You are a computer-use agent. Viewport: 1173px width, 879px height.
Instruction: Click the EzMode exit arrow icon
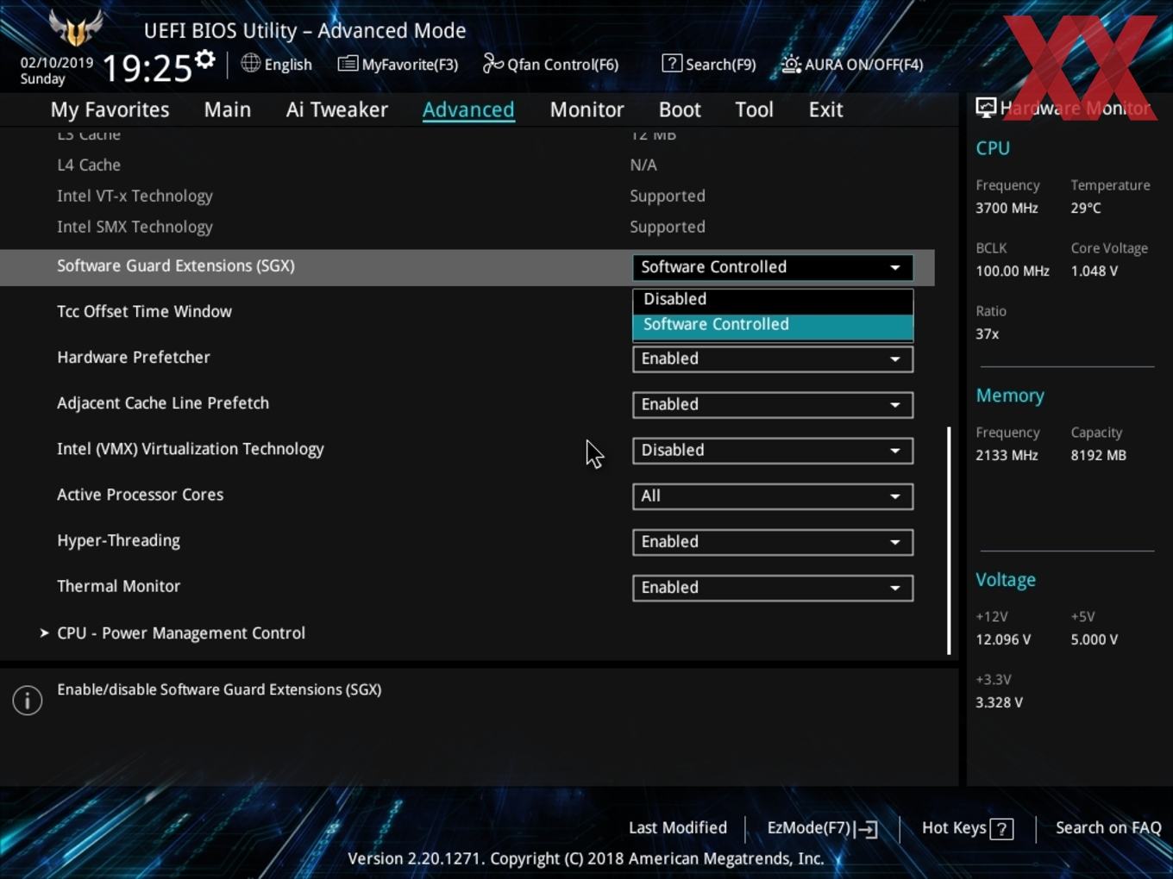(x=868, y=829)
